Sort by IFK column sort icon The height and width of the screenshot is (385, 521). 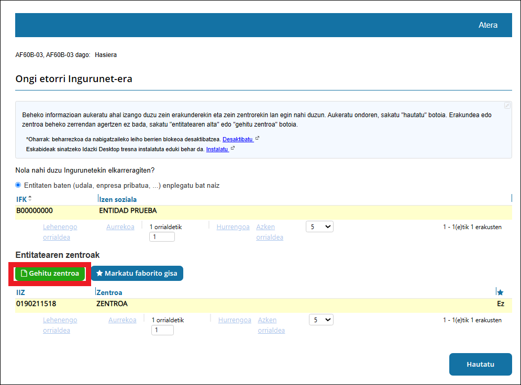(30, 199)
